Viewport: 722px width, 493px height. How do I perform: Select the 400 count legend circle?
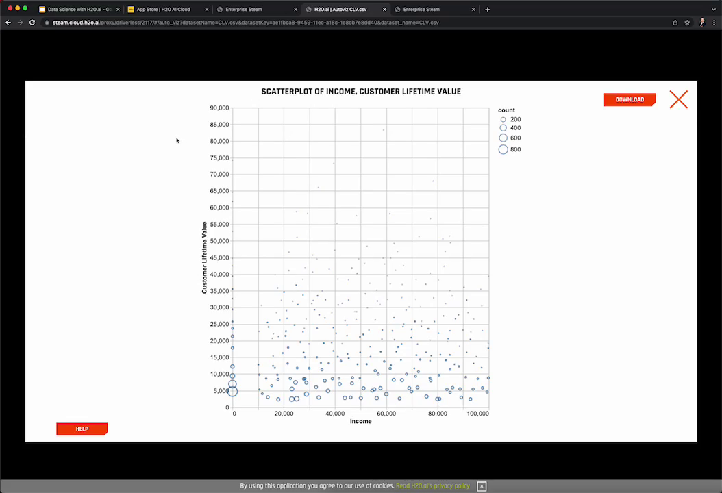(503, 128)
